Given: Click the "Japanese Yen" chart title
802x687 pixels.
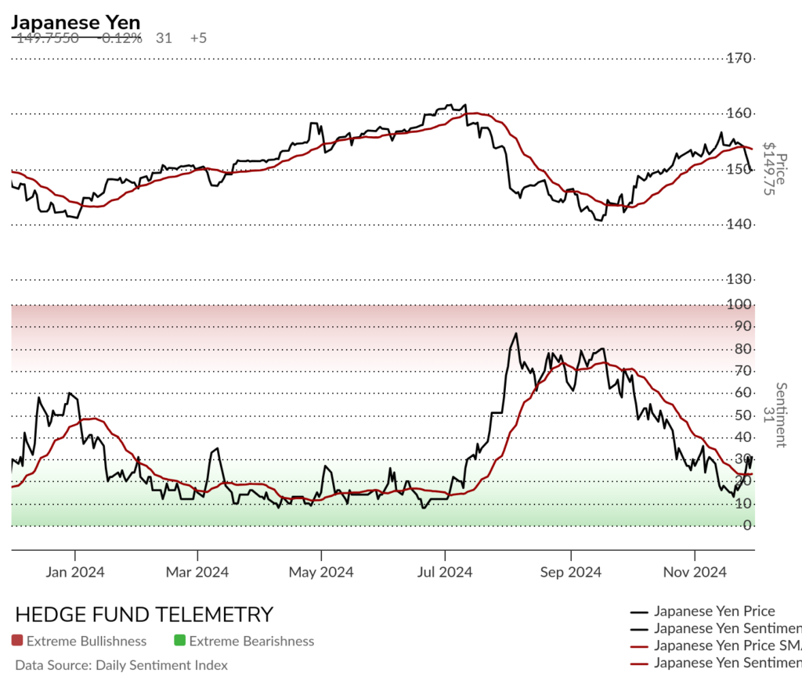Looking at the screenshot, I should [76, 23].
